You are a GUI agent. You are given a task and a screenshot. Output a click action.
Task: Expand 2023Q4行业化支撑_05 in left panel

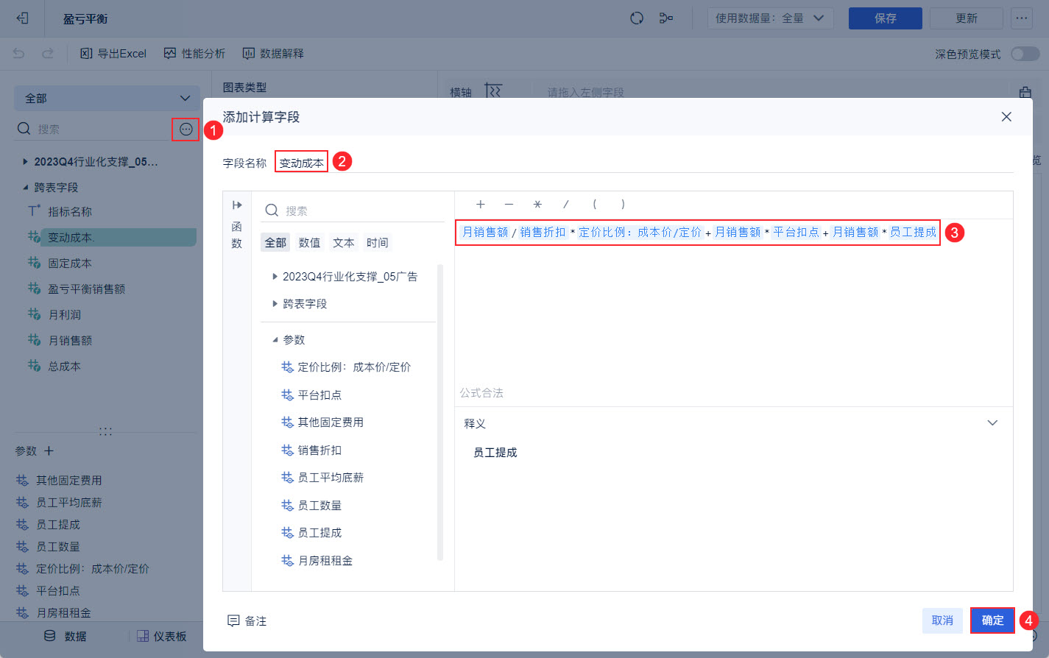[25, 161]
